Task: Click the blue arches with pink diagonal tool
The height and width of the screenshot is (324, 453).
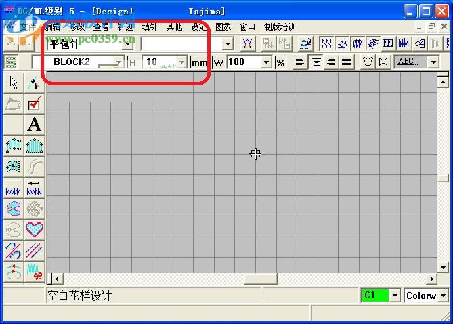Action: [x=14, y=251]
